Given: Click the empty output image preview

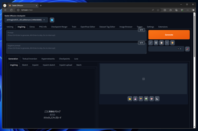Looking at the screenshot, I should (x=144, y=79).
